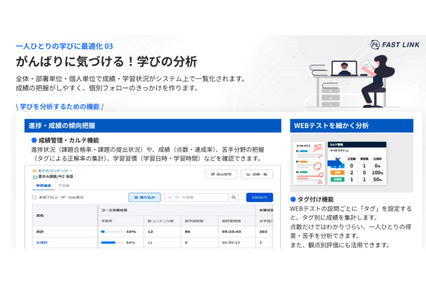Click the 総所要時間 column header
The height and width of the screenshot is (284, 426).
point(236,221)
